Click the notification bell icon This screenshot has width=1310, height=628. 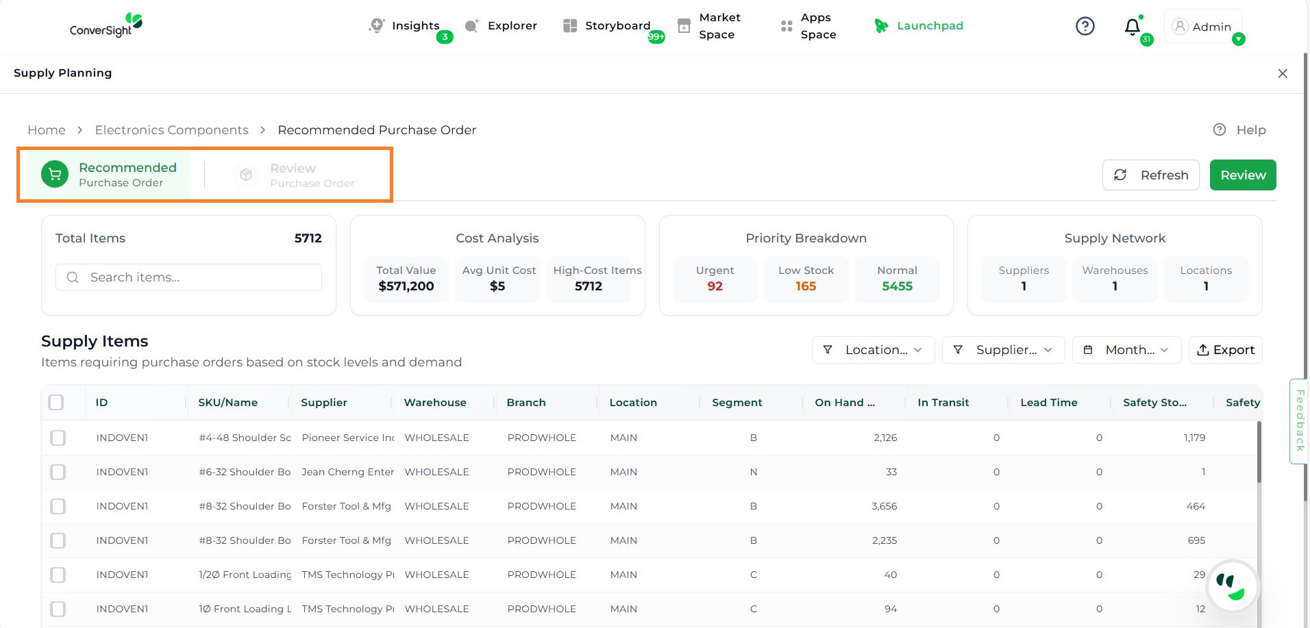1132,27
